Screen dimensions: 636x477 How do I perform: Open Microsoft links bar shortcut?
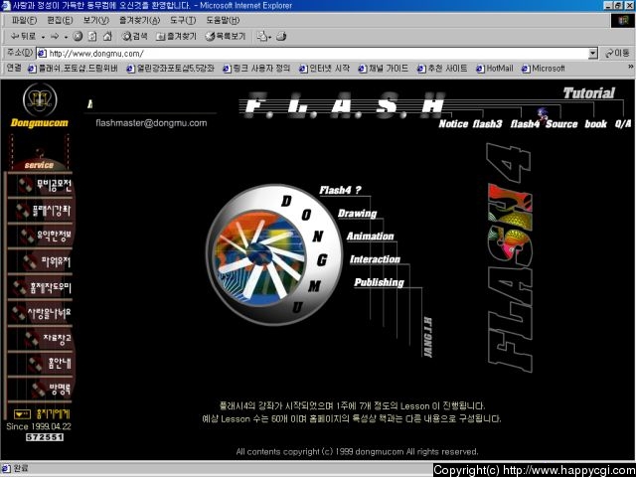[544, 69]
